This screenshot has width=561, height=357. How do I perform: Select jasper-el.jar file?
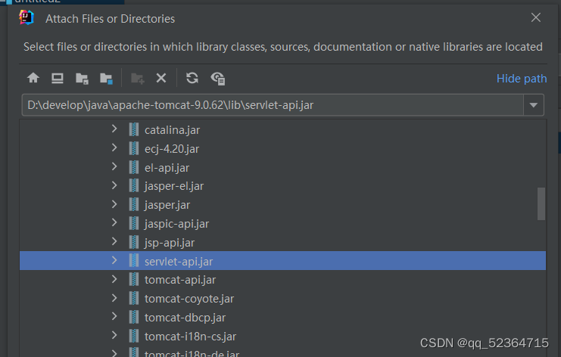pos(174,186)
